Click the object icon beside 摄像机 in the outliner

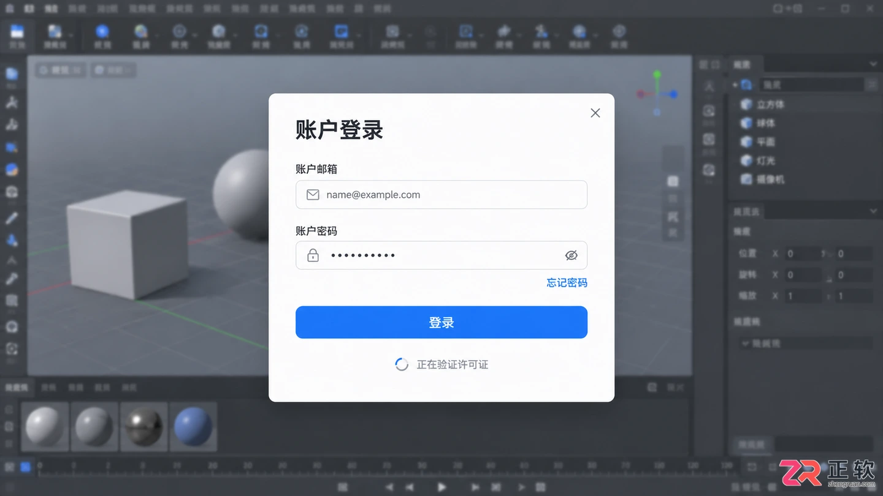(x=746, y=179)
